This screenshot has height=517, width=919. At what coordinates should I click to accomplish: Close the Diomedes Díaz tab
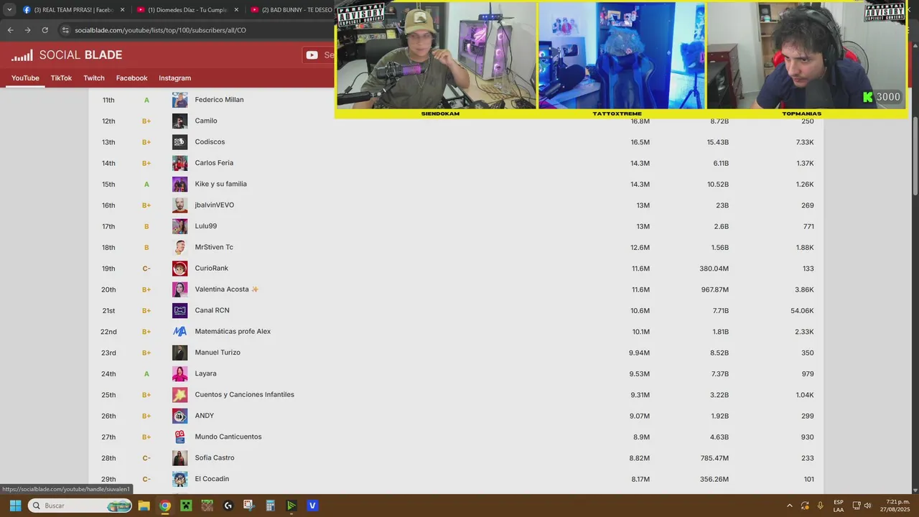(236, 10)
